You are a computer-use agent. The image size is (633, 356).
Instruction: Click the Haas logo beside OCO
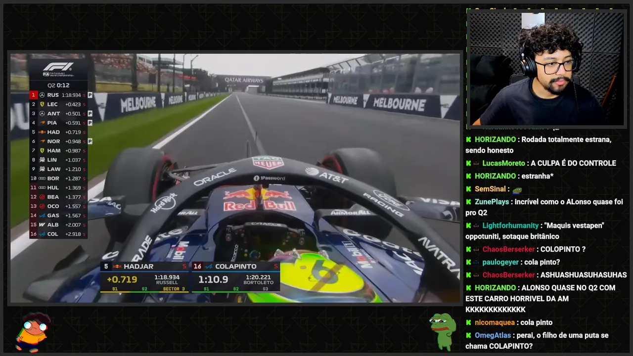pos(42,206)
